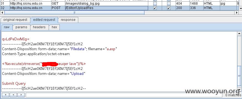Click right arrow of history horizontal scrollbar
Viewport: 242px width, 99px height.
coord(237,13)
